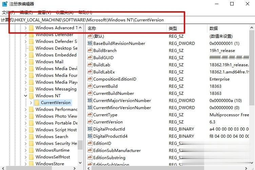This screenshot has width=255, height=170.
Task: Click the registry path address bar
Action: pyautogui.click(x=127, y=20)
